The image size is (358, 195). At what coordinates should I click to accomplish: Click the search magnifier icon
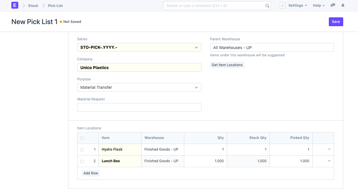[267, 6]
